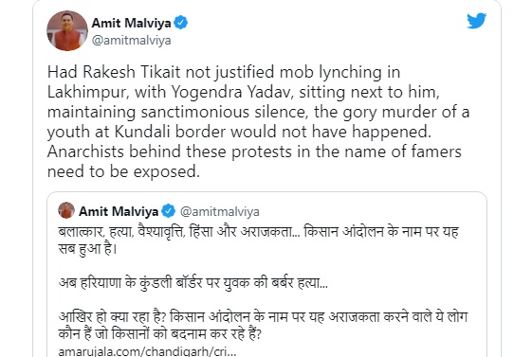Open the small avatar in quoted tweet
532x357 pixels.
coord(66,210)
